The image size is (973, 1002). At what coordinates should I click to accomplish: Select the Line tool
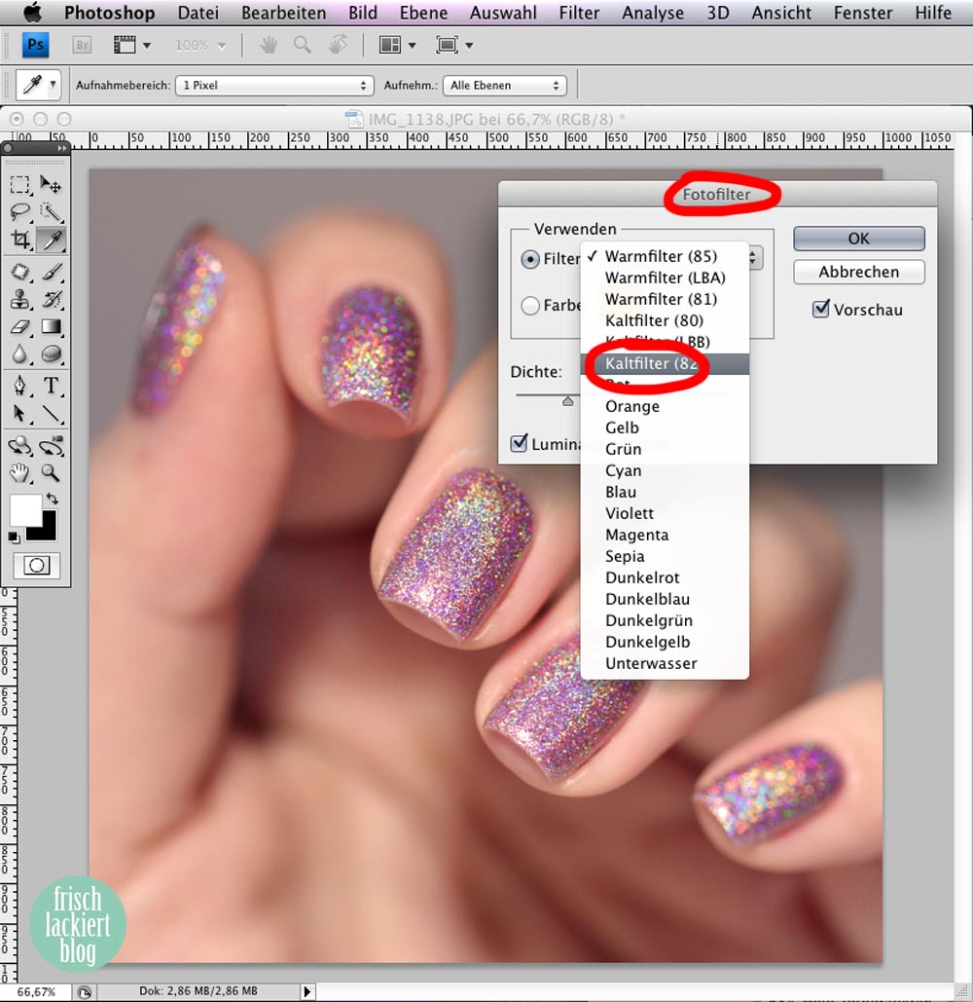coord(51,414)
